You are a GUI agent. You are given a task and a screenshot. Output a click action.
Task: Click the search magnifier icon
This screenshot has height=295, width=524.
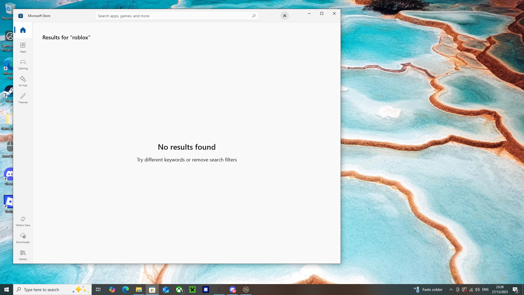click(x=254, y=16)
